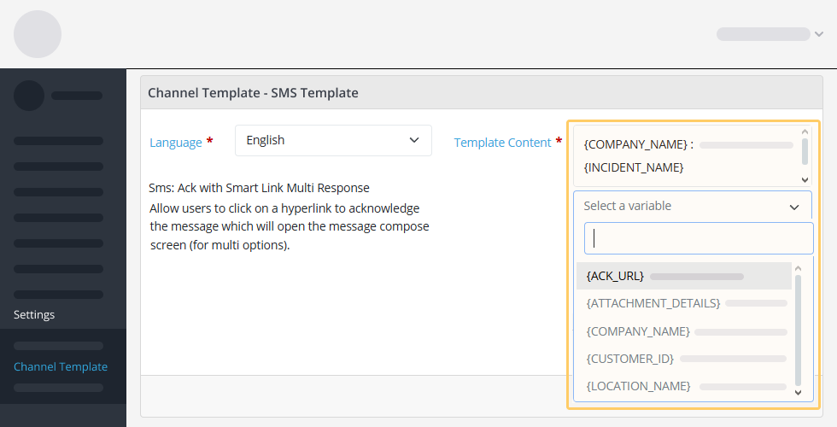Click variable list scroll up arrow
The width and height of the screenshot is (837, 427).
pyautogui.click(x=799, y=269)
